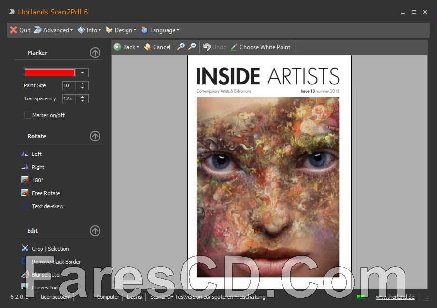The height and width of the screenshot is (308, 437).
Task: Click the Curves tool icon
Action: [25, 287]
